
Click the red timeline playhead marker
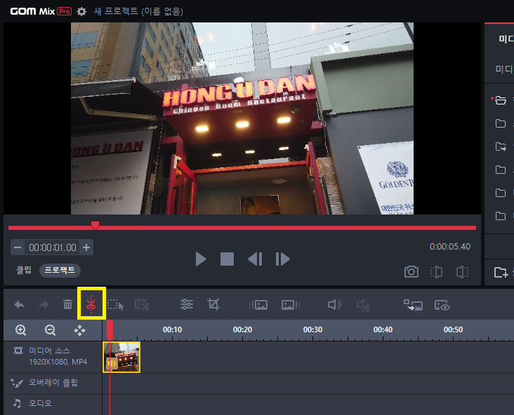coord(110,330)
